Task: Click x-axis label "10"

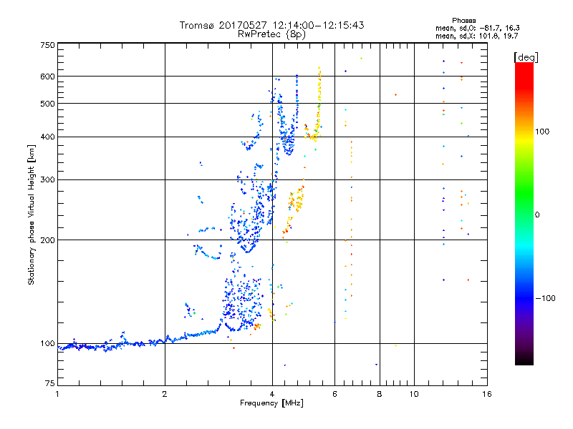Action: [414, 394]
